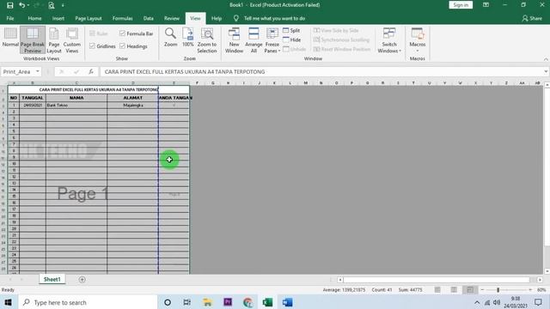The height and width of the screenshot is (309, 550).
Task: Expand the Macros dropdown
Action: click(x=417, y=51)
